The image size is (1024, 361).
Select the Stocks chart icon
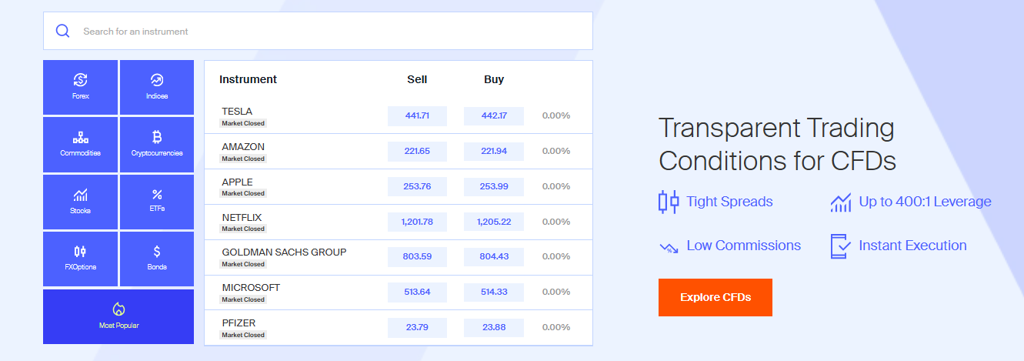tap(81, 195)
